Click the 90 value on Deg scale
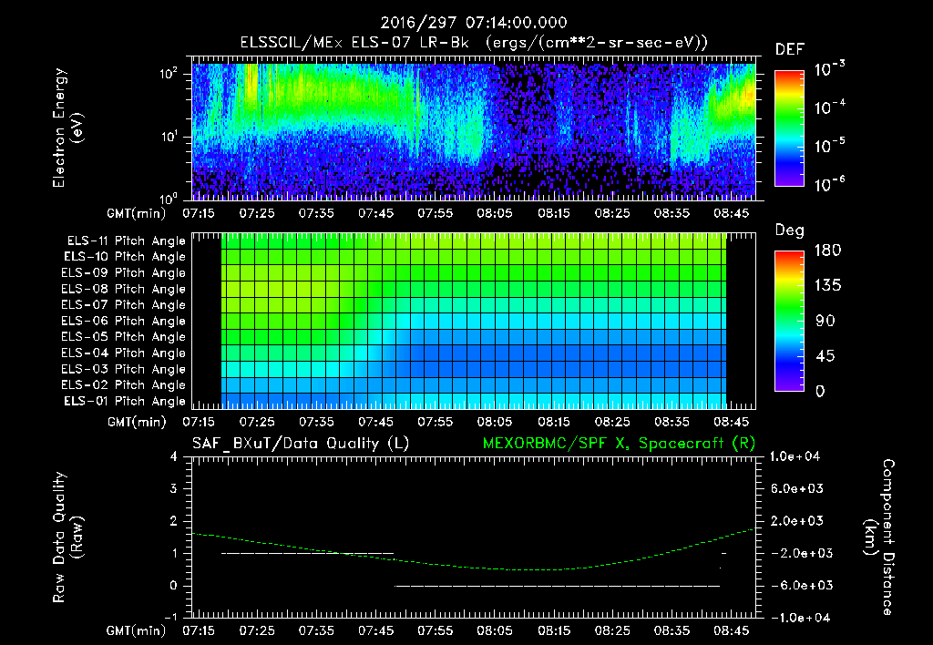The width and height of the screenshot is (933, 645). [825, 322]
